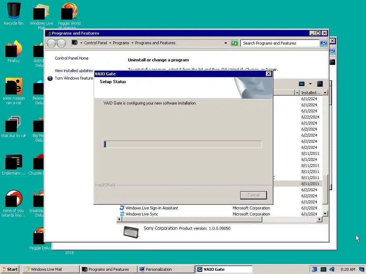Screen dimensions: 366x274
Task: Select the Big Money Deluxe desktop shortcut
Action: point(38,130)
